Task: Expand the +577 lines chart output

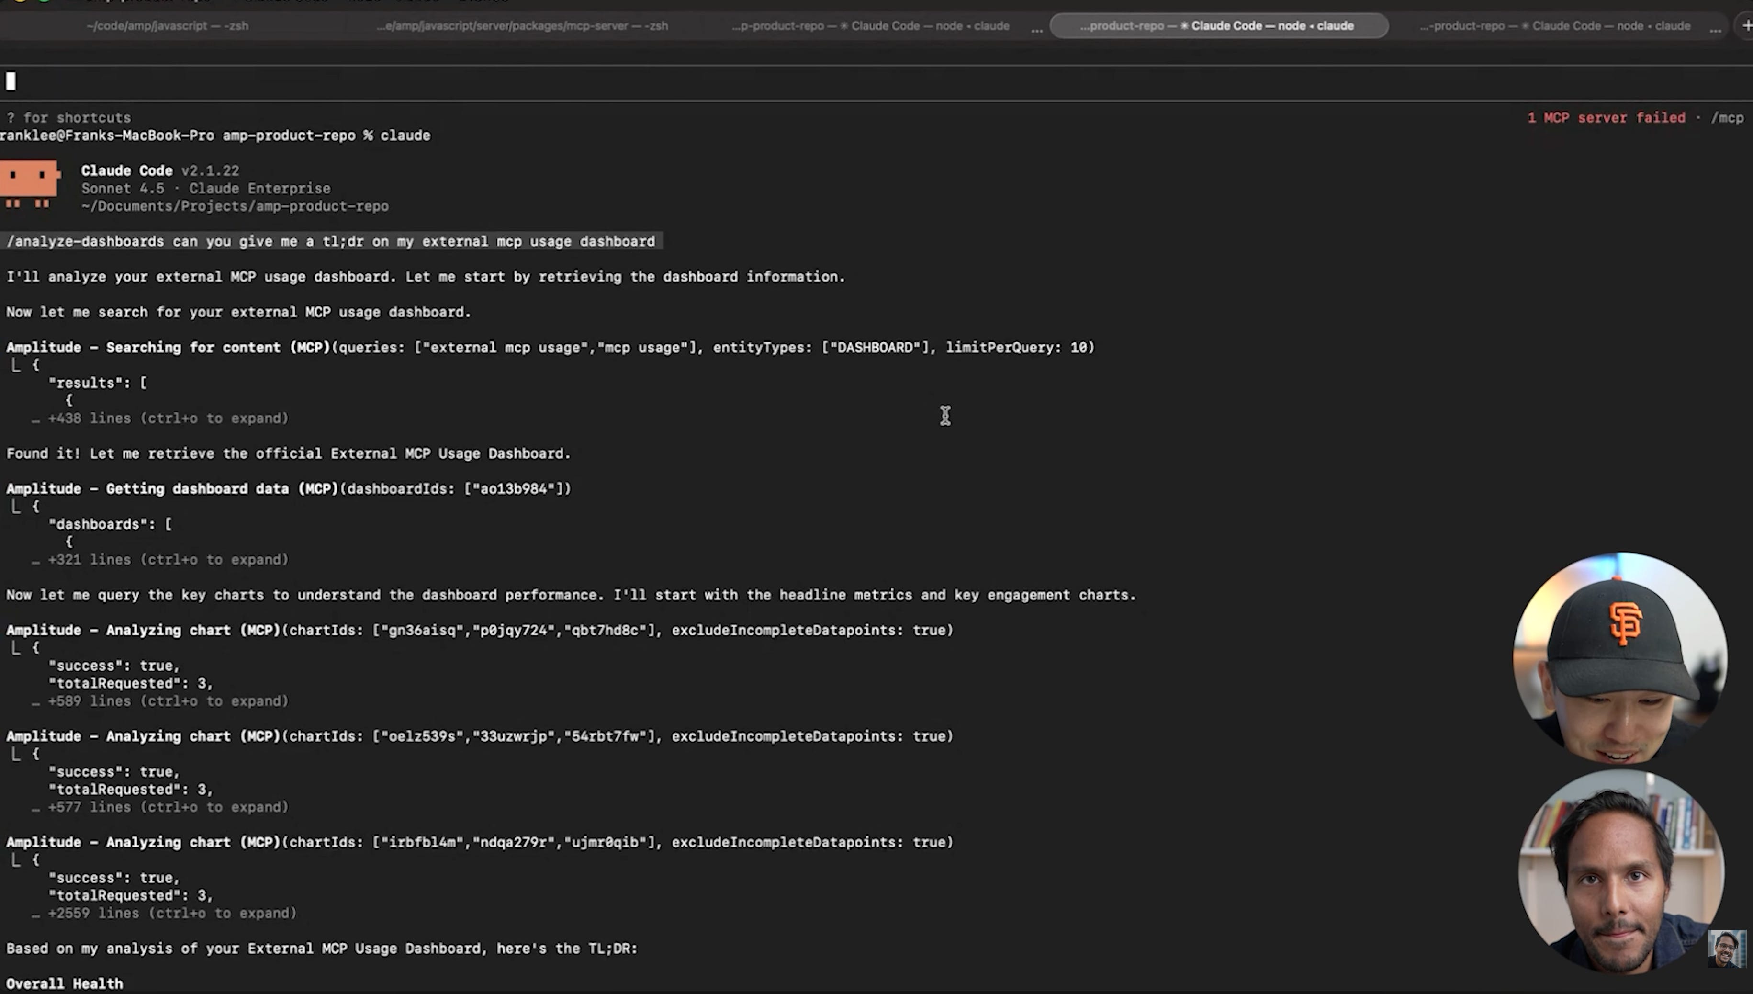Action: click(x=168, y=807)
